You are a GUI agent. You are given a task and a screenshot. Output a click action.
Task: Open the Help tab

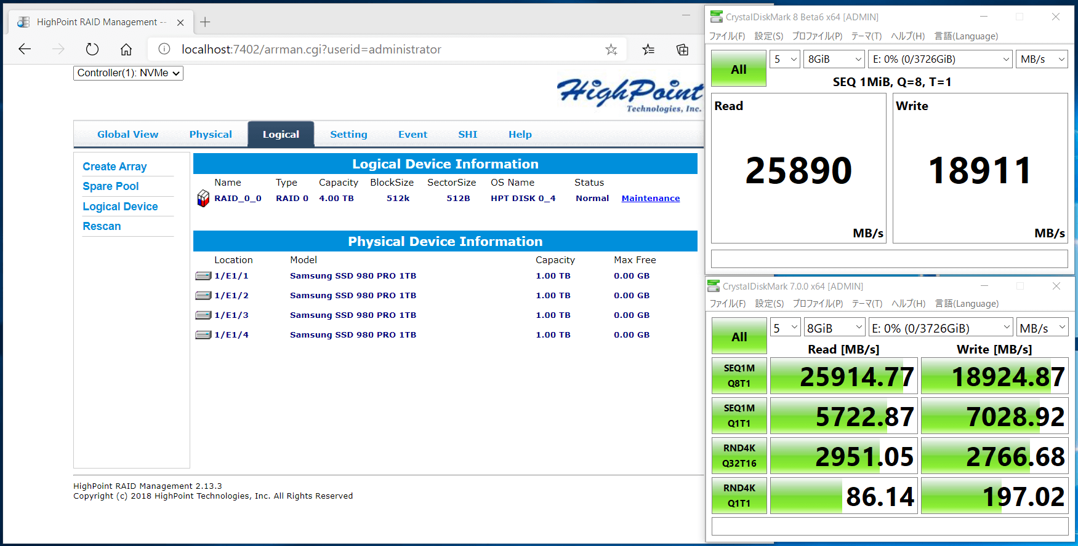point(520,134)
